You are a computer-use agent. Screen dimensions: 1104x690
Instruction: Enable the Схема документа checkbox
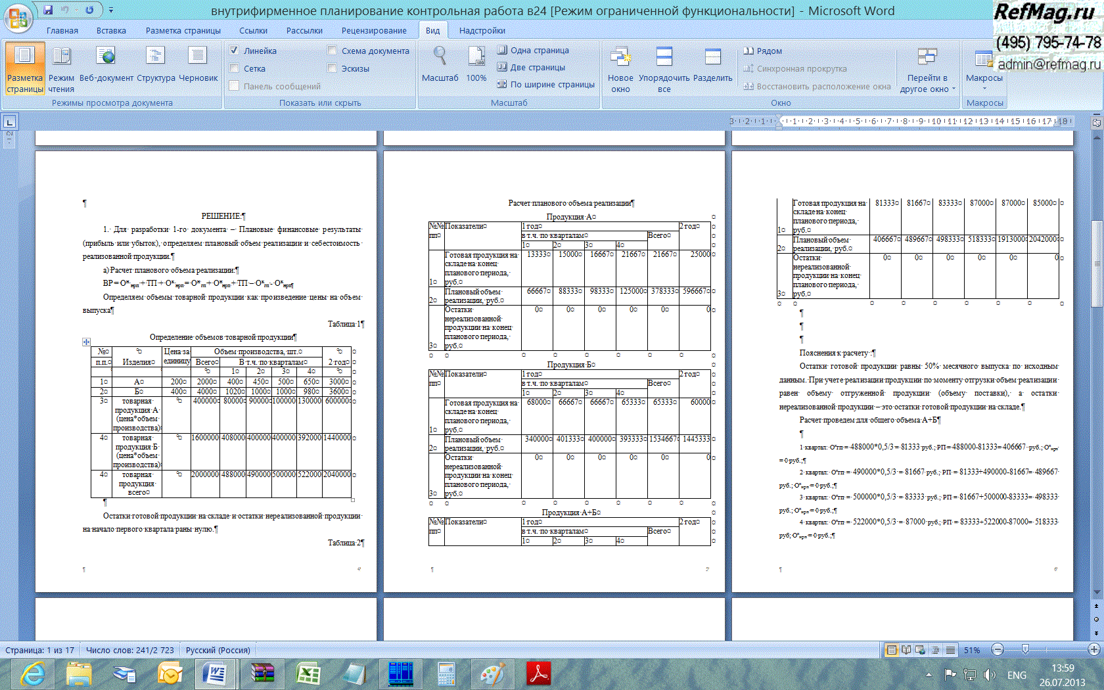tap(333, 51)
